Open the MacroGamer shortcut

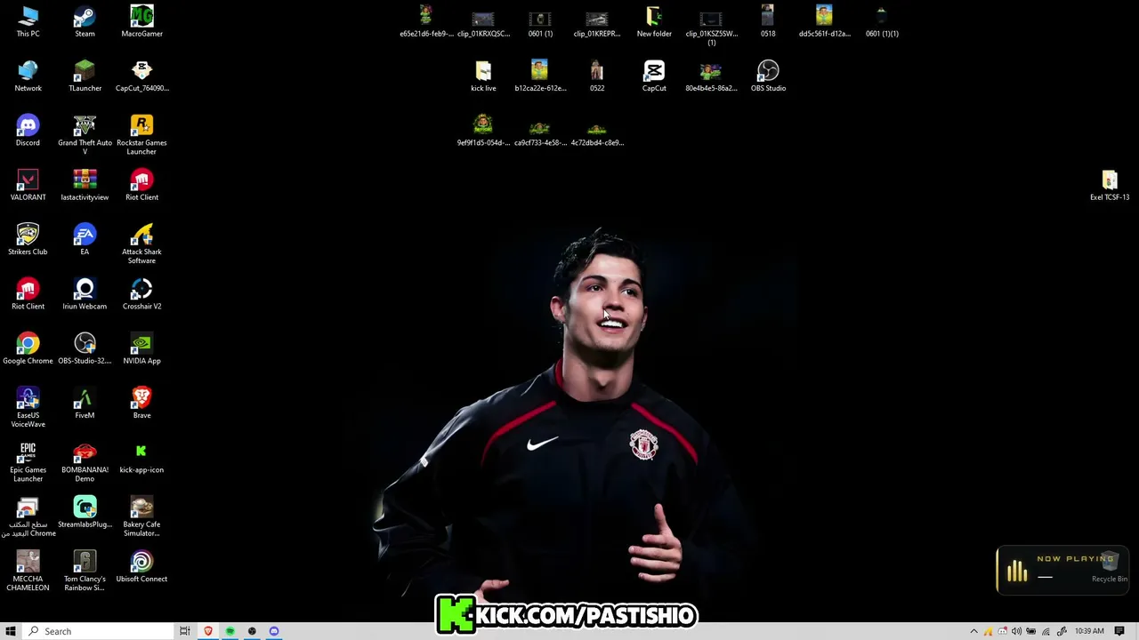pos(141,21)
